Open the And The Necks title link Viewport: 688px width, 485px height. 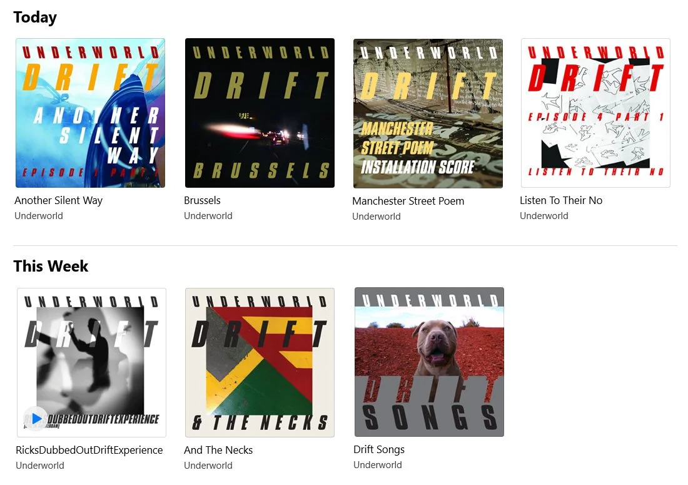(x=218, y=450)
